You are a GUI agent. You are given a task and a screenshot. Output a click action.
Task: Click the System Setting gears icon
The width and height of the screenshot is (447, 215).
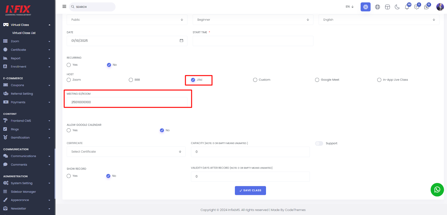(6, 183)
